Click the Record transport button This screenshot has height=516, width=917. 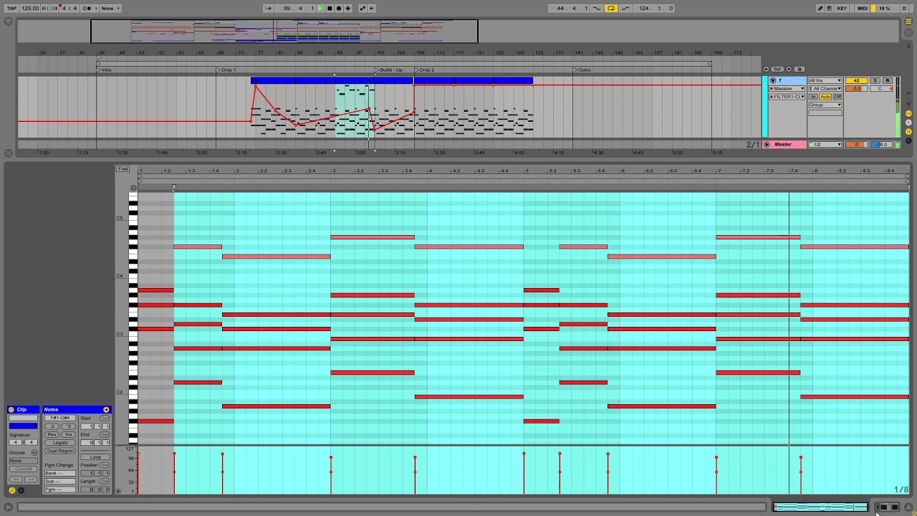339,8
